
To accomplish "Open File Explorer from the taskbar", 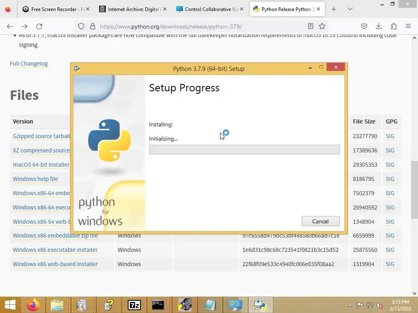I will pyautogui.click(x=57, y=305).
